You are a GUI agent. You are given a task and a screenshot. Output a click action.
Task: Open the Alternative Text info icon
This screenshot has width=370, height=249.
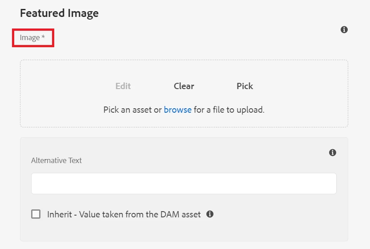point(332,153)
